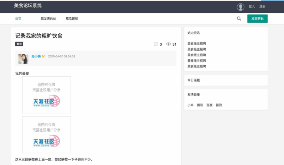The height and width of the screenshot is (165, 284).
Task: Open the search magnifier icon
Action: [x=239, y=18]
